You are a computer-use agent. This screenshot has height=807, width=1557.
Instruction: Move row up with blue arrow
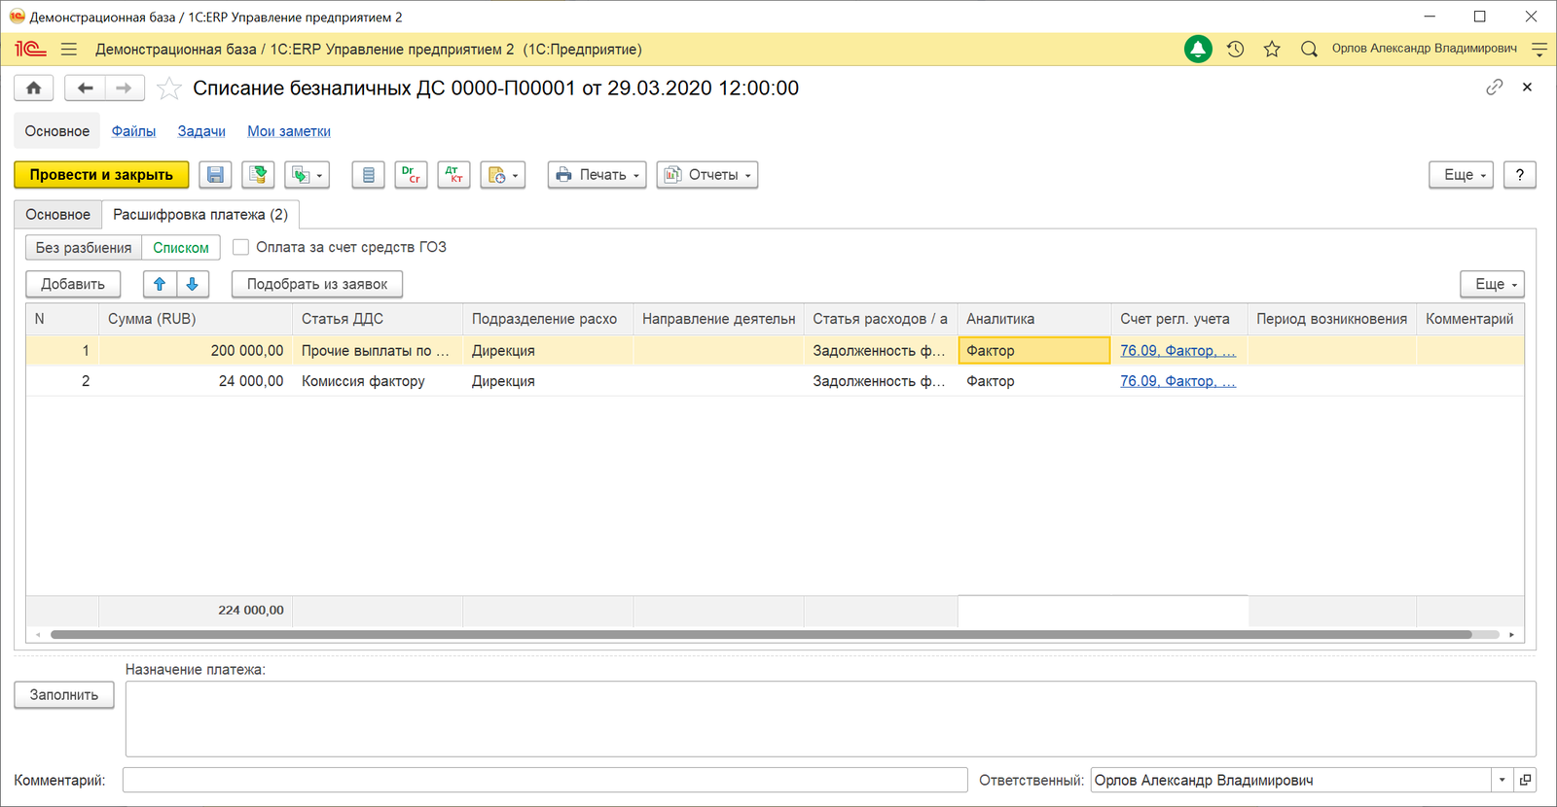pos(160,284)
